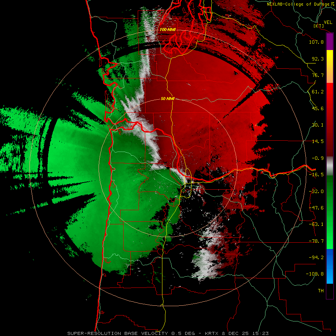
Task: Click the -0.9 legend value
Action: pos(318,158)
